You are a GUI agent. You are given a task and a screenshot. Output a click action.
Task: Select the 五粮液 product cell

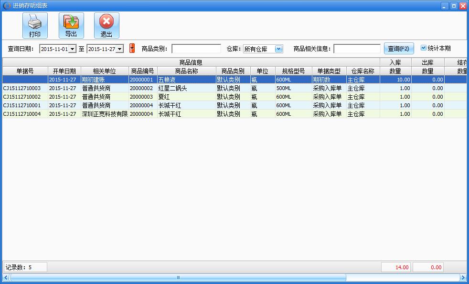pyautogui.click(x=187, y=80)
